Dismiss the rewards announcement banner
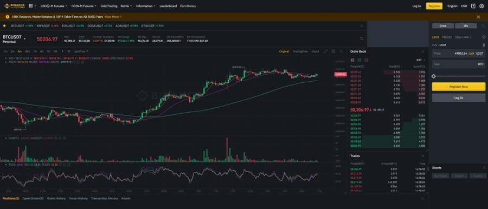Screen dimensions: 488x209 coord(478,17)
